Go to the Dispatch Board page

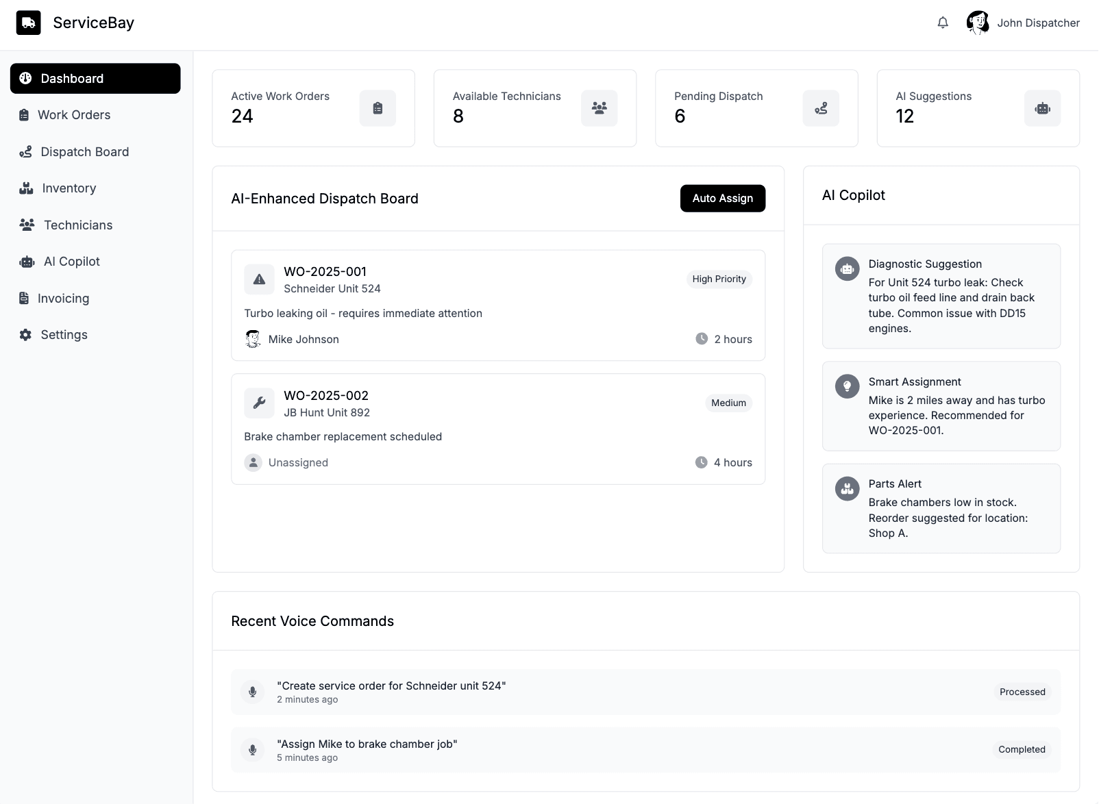click(84, 152)
